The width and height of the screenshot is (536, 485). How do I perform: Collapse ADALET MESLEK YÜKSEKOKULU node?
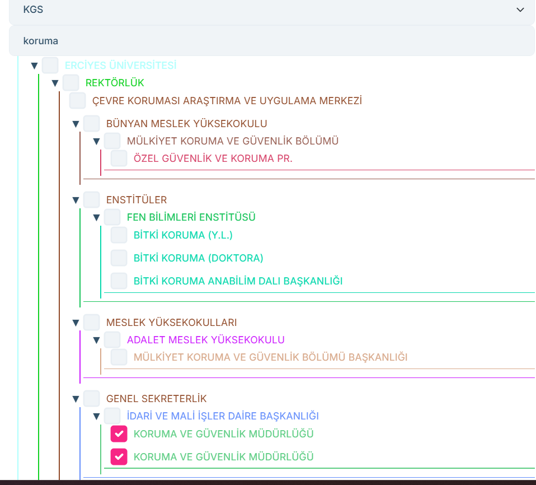click(97, 341)
